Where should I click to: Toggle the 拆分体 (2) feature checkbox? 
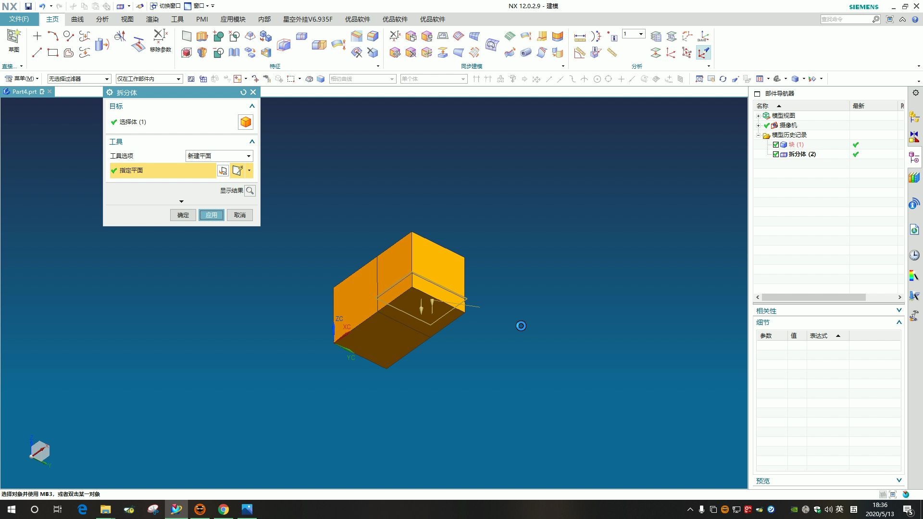tap(775, 154)
